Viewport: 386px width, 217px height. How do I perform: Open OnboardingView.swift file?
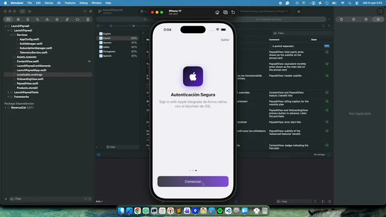(x=30, y=79)
